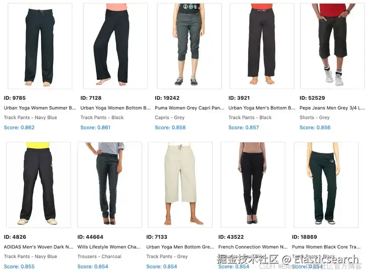Click the Urban Yoga Women Summer title

(40, 108)
